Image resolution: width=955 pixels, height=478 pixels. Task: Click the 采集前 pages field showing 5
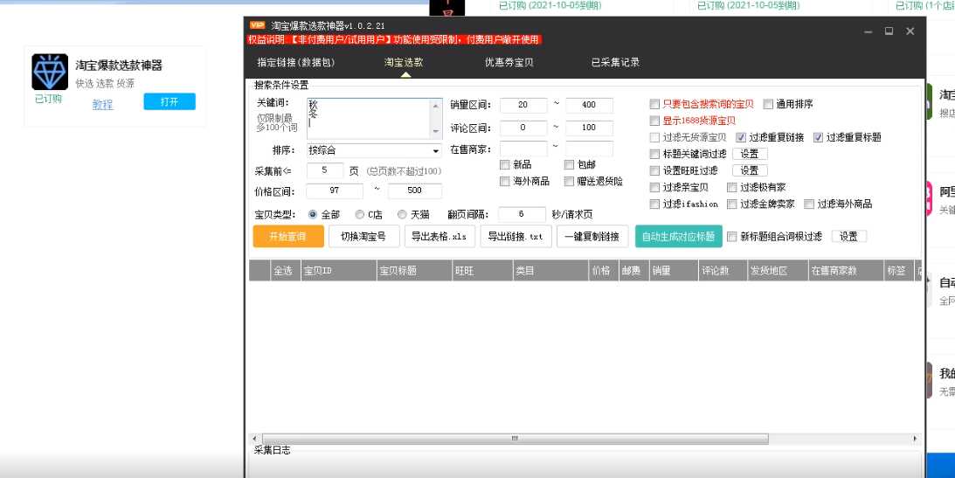click(325, 171)
